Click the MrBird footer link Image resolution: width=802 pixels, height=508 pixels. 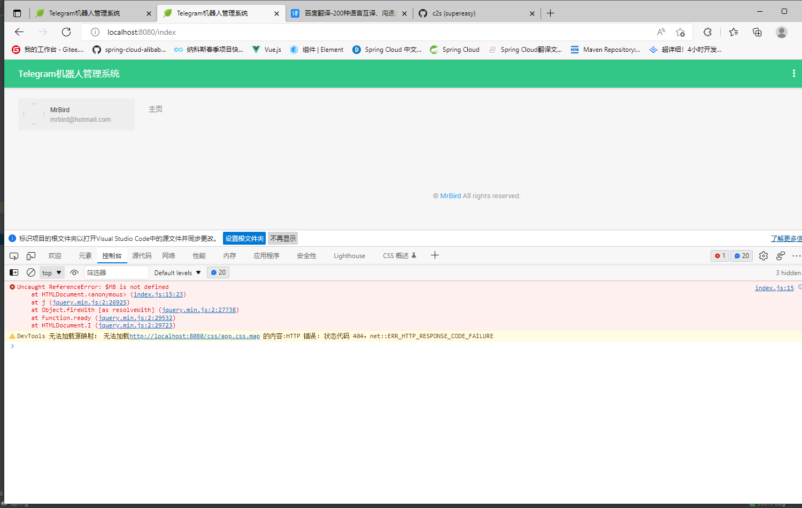450,196
